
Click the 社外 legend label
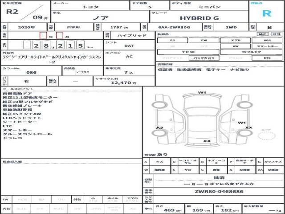coord(277,34)
